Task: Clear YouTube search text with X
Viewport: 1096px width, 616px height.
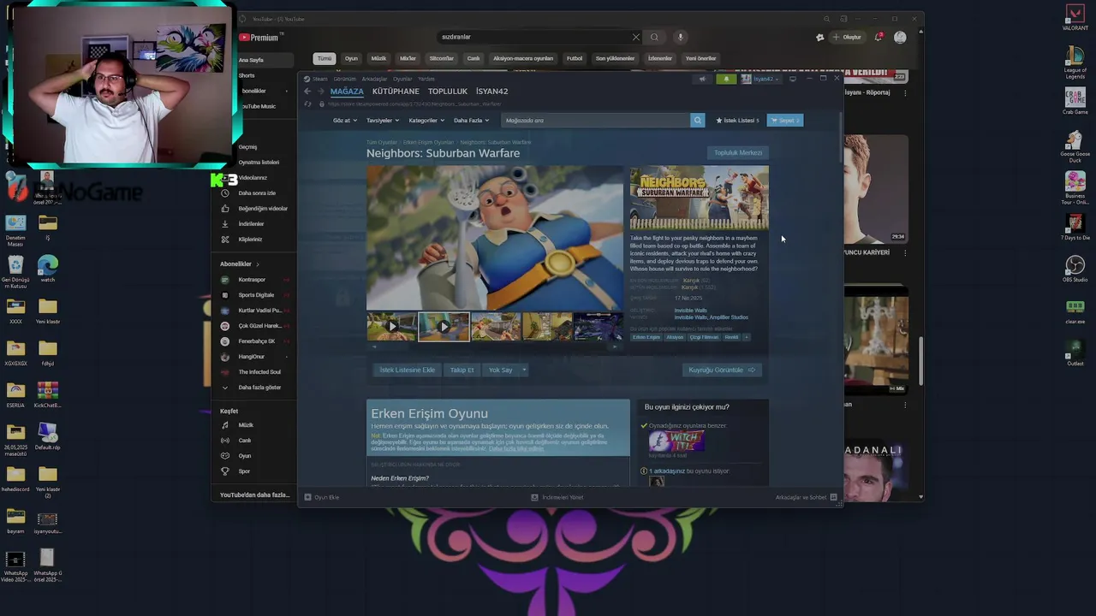Action: tap(635, 37)
